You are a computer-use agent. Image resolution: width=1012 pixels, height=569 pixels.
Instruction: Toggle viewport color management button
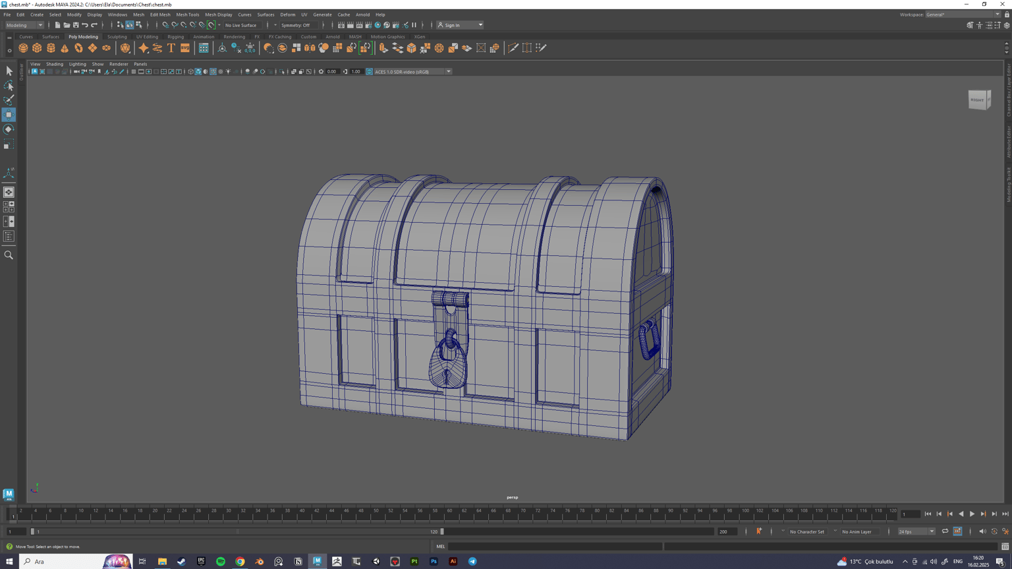tap(369, 72)
